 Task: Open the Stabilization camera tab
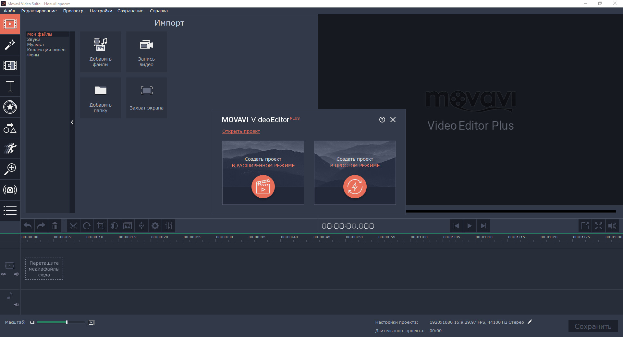[10, 190]
